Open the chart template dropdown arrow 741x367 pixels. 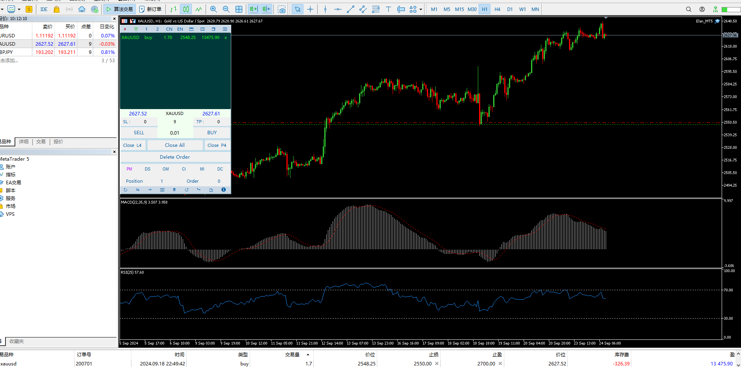click(19, 9)
